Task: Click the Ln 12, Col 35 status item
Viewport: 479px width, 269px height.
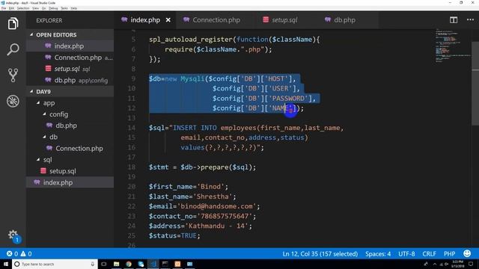Action: pyautogui.click(x=320, y=254)
